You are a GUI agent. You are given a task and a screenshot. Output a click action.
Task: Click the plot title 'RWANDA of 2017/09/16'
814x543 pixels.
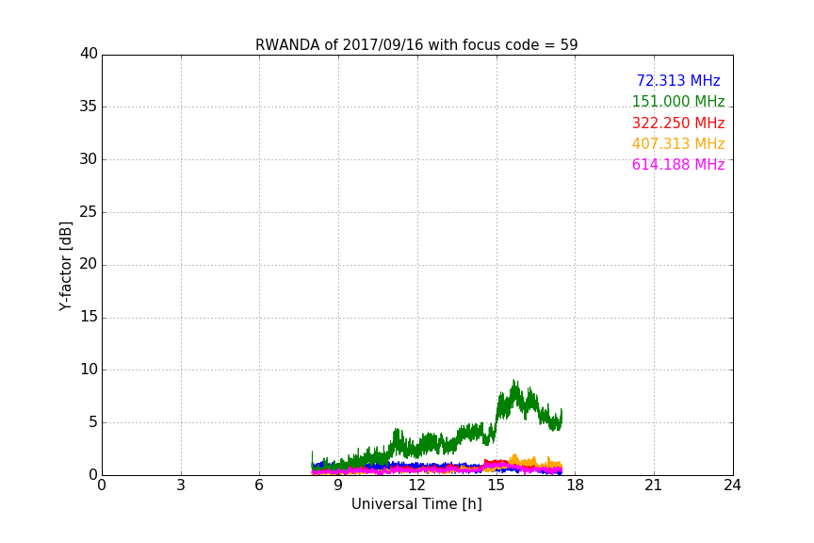(416, 45)
